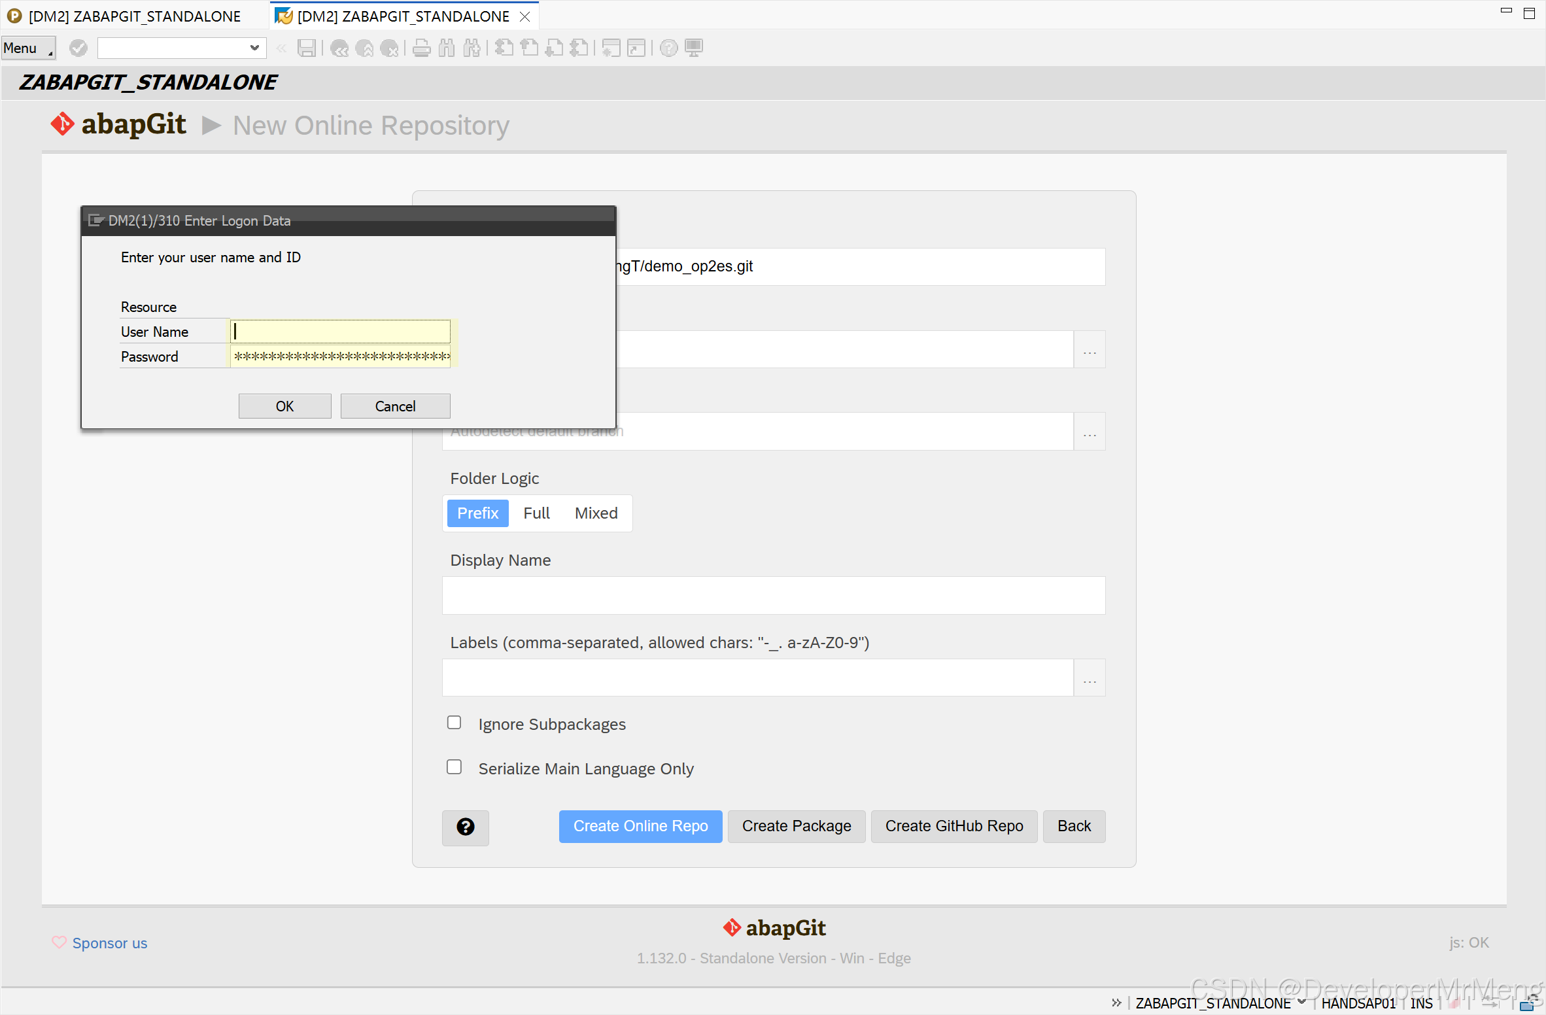This screenshot has height=1015, width=1546.
Task: Open the transaction command field dropdown
Action: click(254, 48)
